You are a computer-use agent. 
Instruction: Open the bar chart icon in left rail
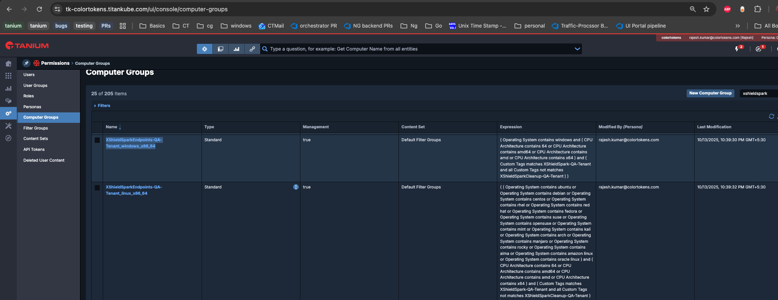point(8,88)
